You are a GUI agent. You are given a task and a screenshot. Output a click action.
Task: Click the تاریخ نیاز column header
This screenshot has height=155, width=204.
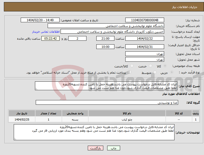point(22,113)
